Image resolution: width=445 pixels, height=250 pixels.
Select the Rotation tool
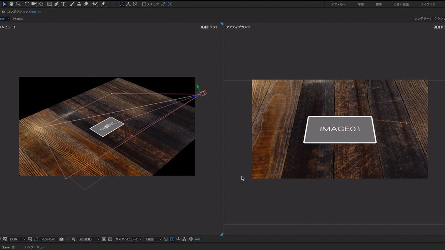click(x=27, y=4)
